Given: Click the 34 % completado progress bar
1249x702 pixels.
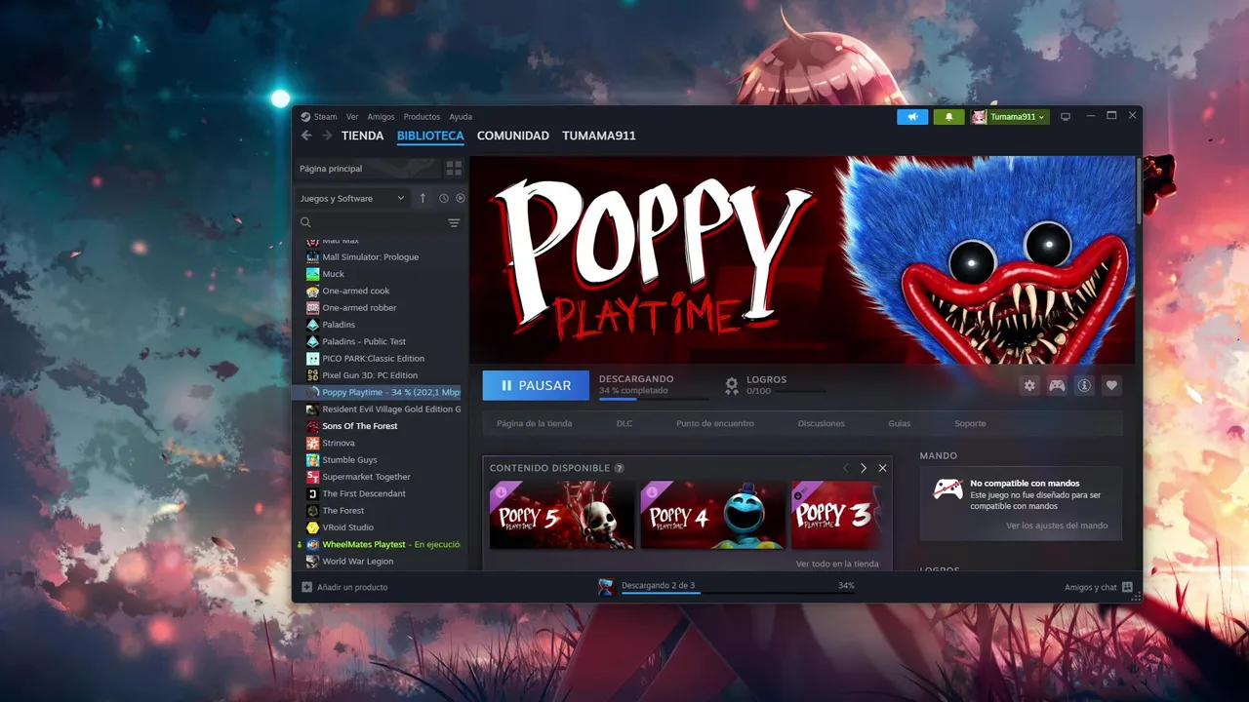Looking at the screenshot, I should click(654, 399).
